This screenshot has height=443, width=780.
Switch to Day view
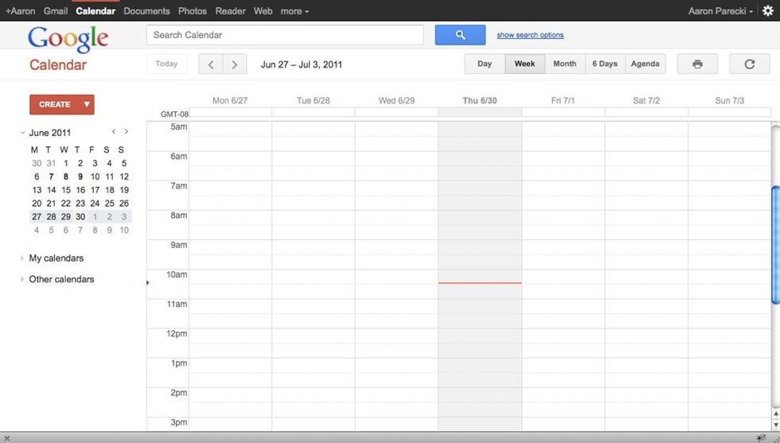485,64
